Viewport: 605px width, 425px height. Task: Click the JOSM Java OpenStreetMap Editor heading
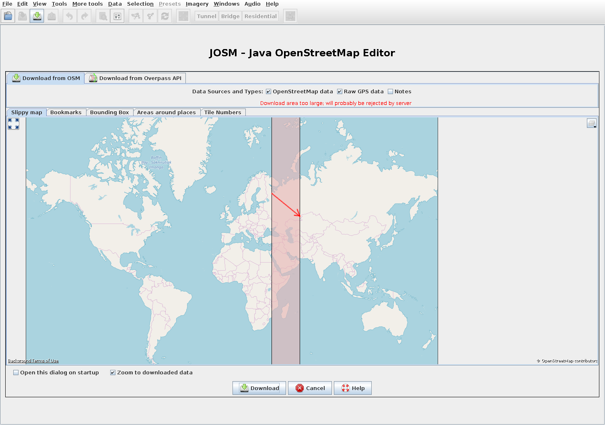pos(302,53)
